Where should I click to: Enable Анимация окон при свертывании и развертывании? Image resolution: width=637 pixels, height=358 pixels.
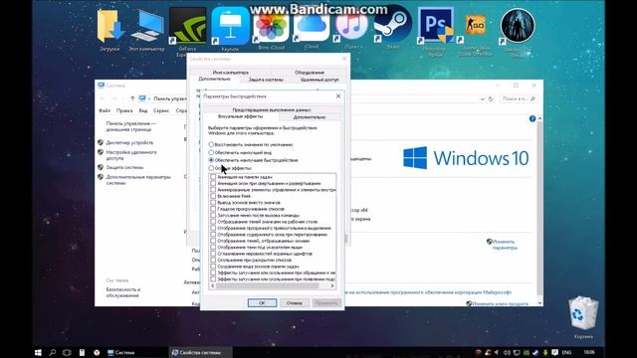click(x=213, y=183)
